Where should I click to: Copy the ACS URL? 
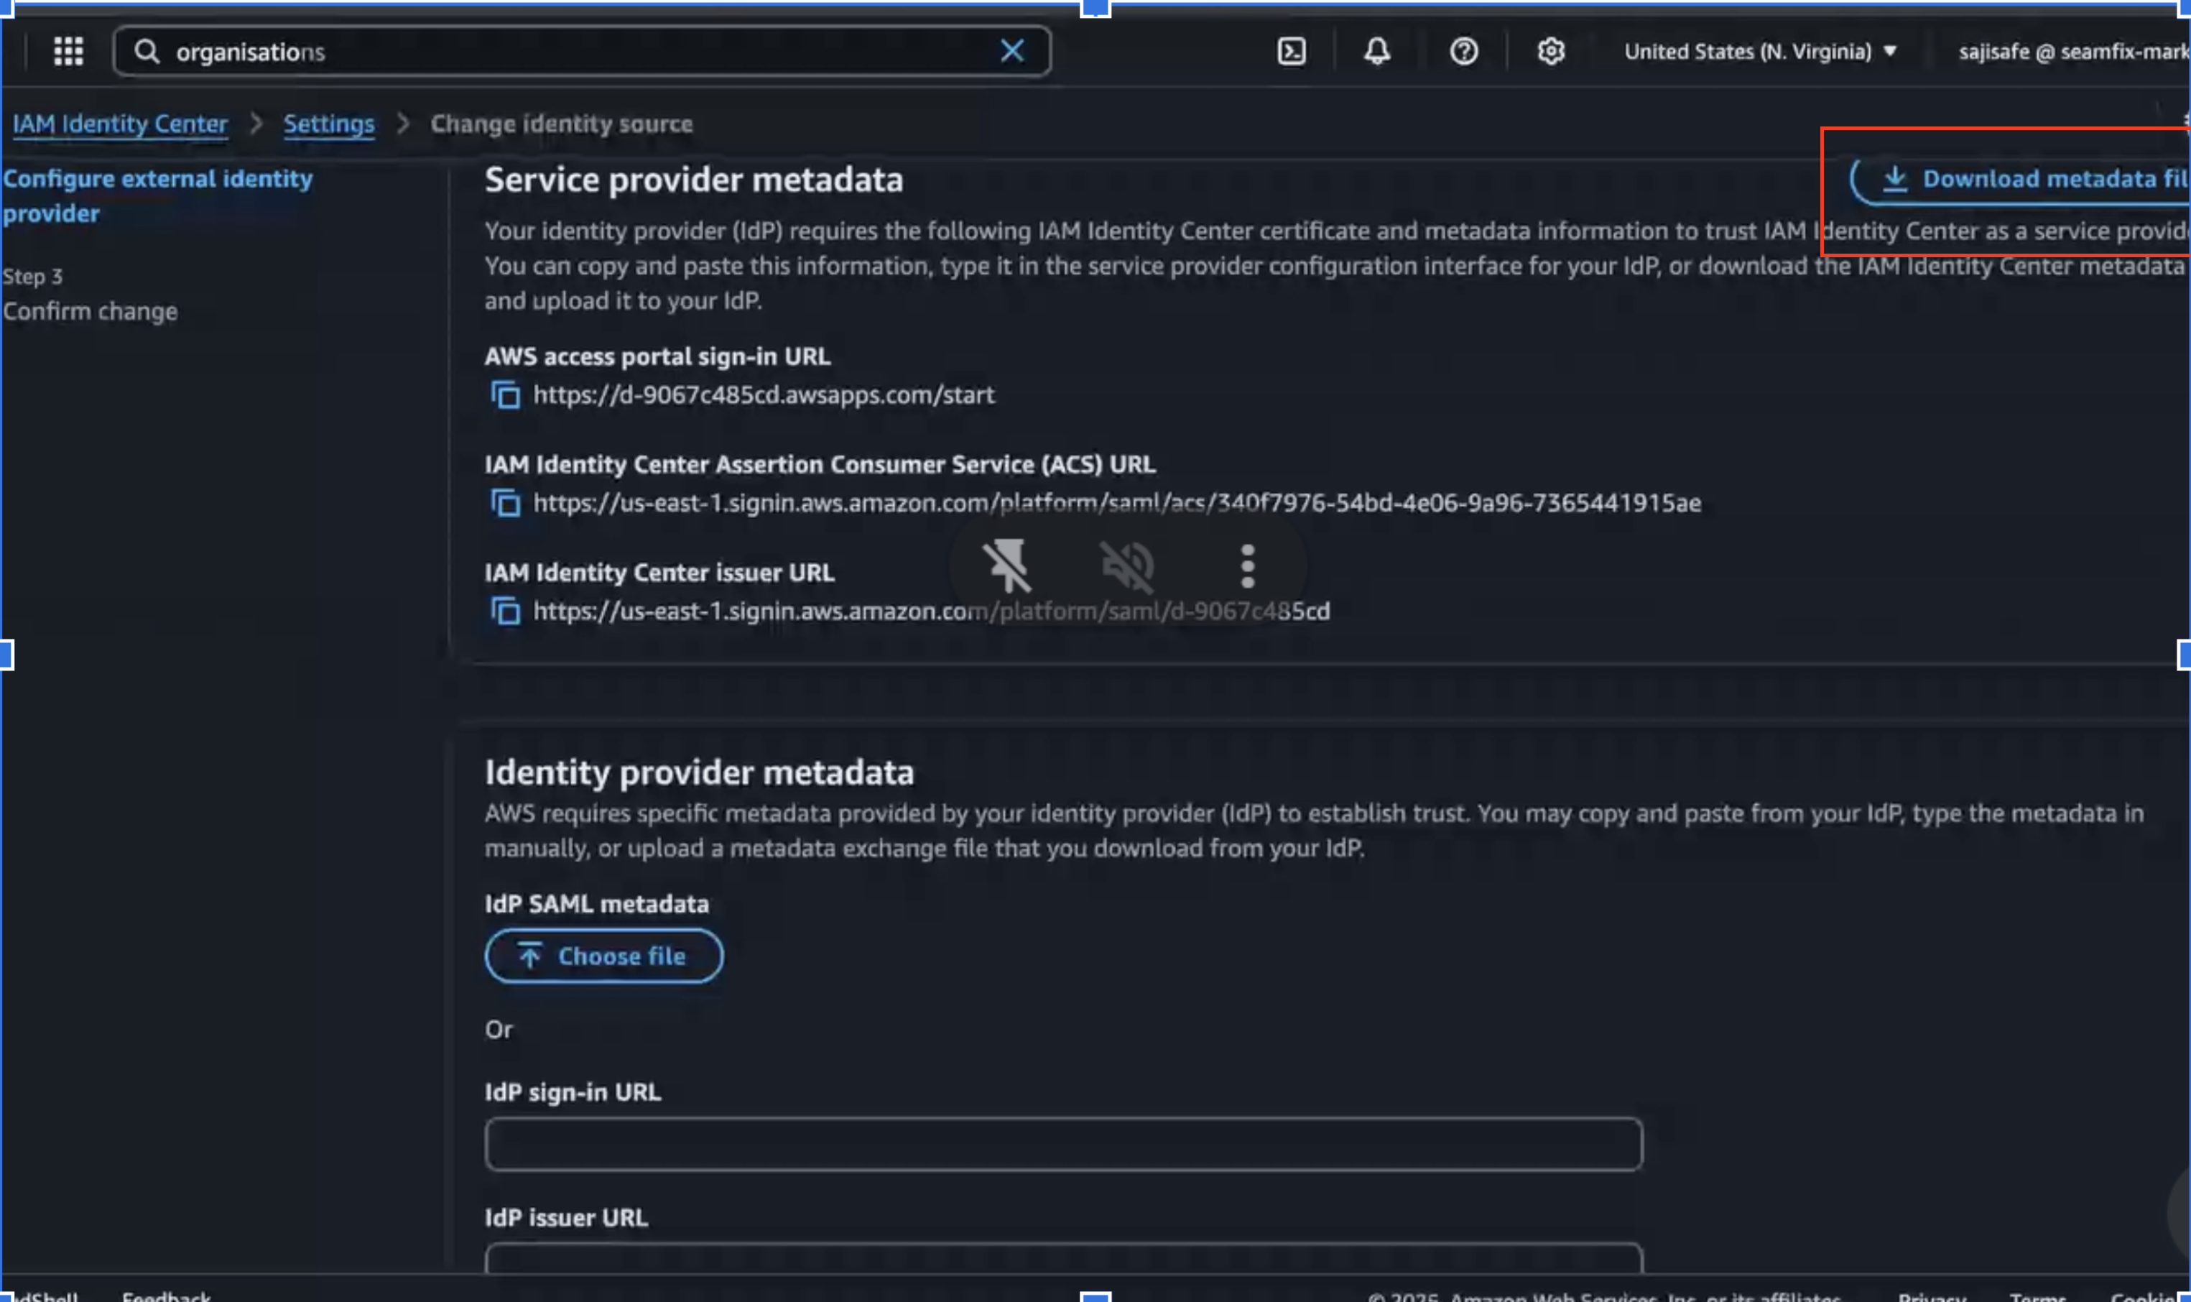pyautogui.click(x=505, y=503)
